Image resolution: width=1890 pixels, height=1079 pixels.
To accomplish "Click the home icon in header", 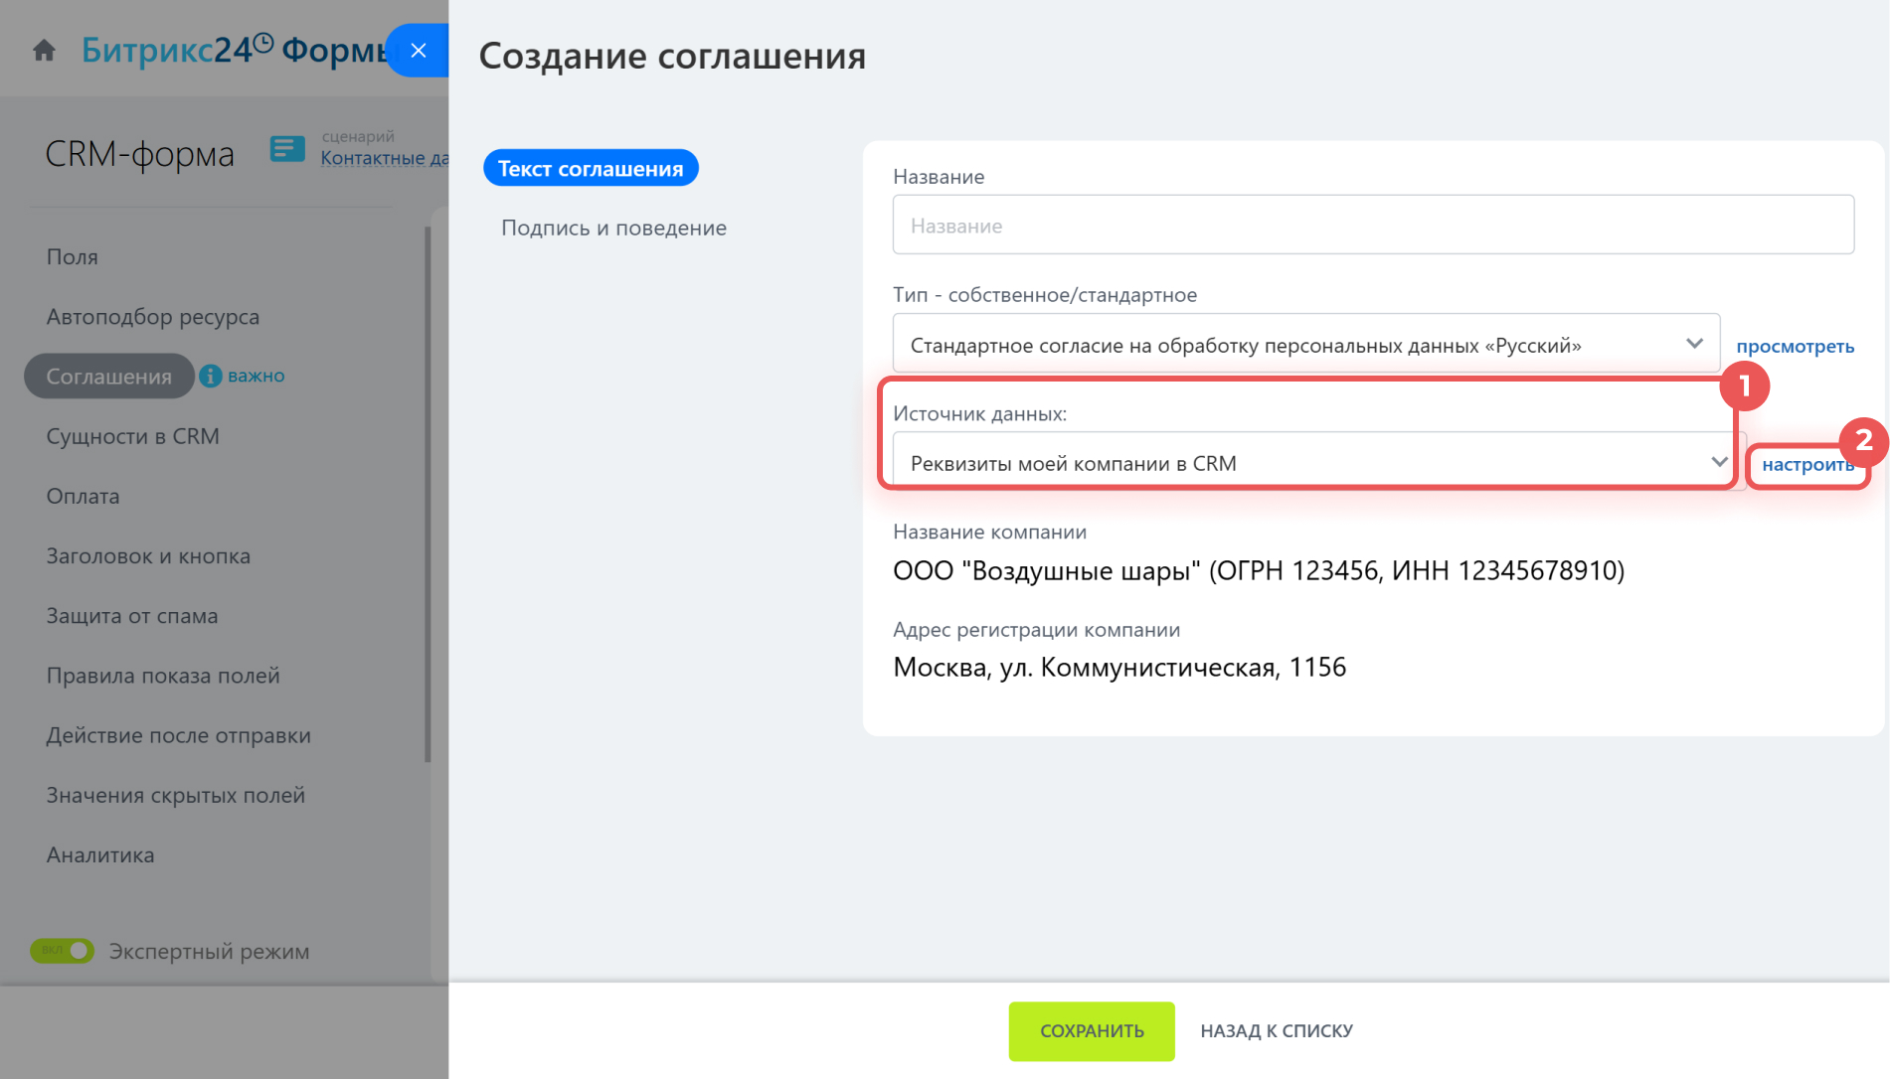I will click(x=44, y=50).
